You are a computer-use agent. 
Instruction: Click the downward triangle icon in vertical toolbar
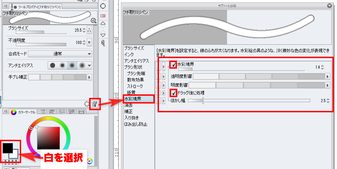click(103, 35)
